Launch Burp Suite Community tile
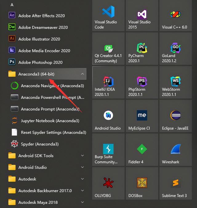The height and width of the screenshot is (208, 197). (x=108, y=150)
